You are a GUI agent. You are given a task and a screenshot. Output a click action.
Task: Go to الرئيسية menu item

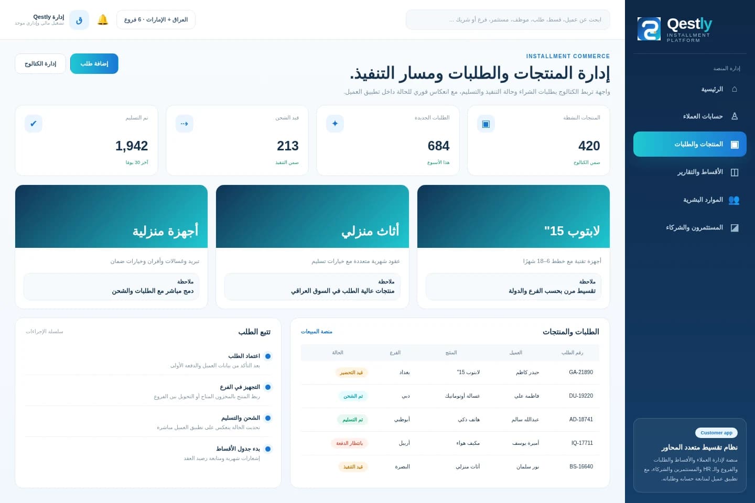point(690,89)
